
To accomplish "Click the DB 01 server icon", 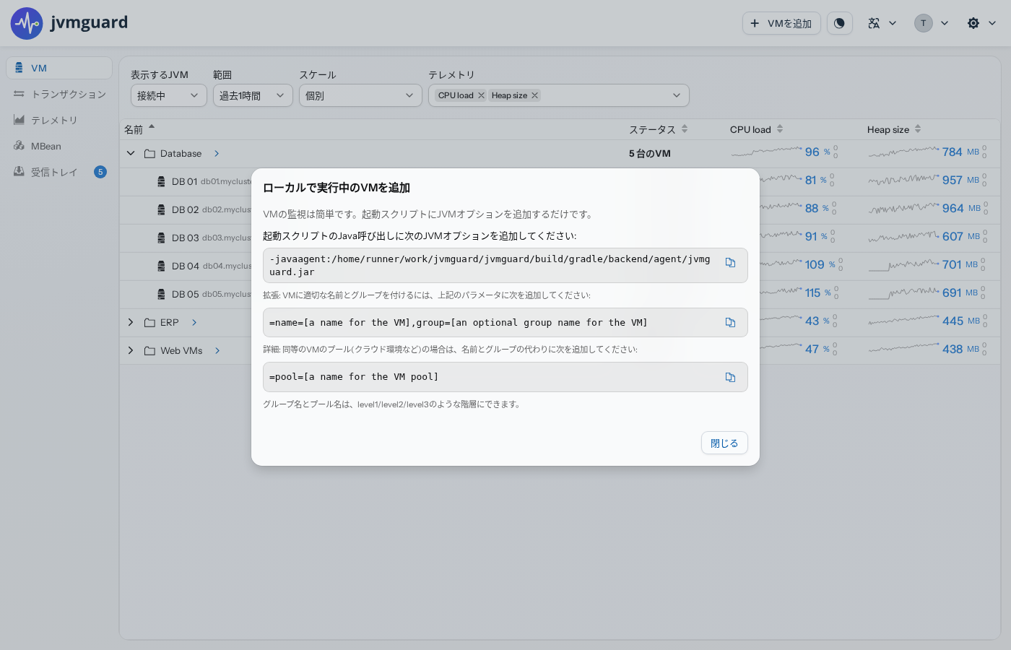I will coord(161,182).
